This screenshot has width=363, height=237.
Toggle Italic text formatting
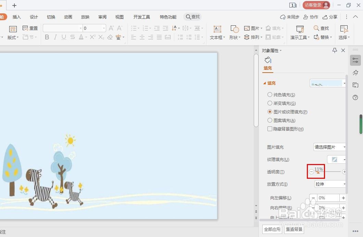pyautogui.click(x=55, y=37)
